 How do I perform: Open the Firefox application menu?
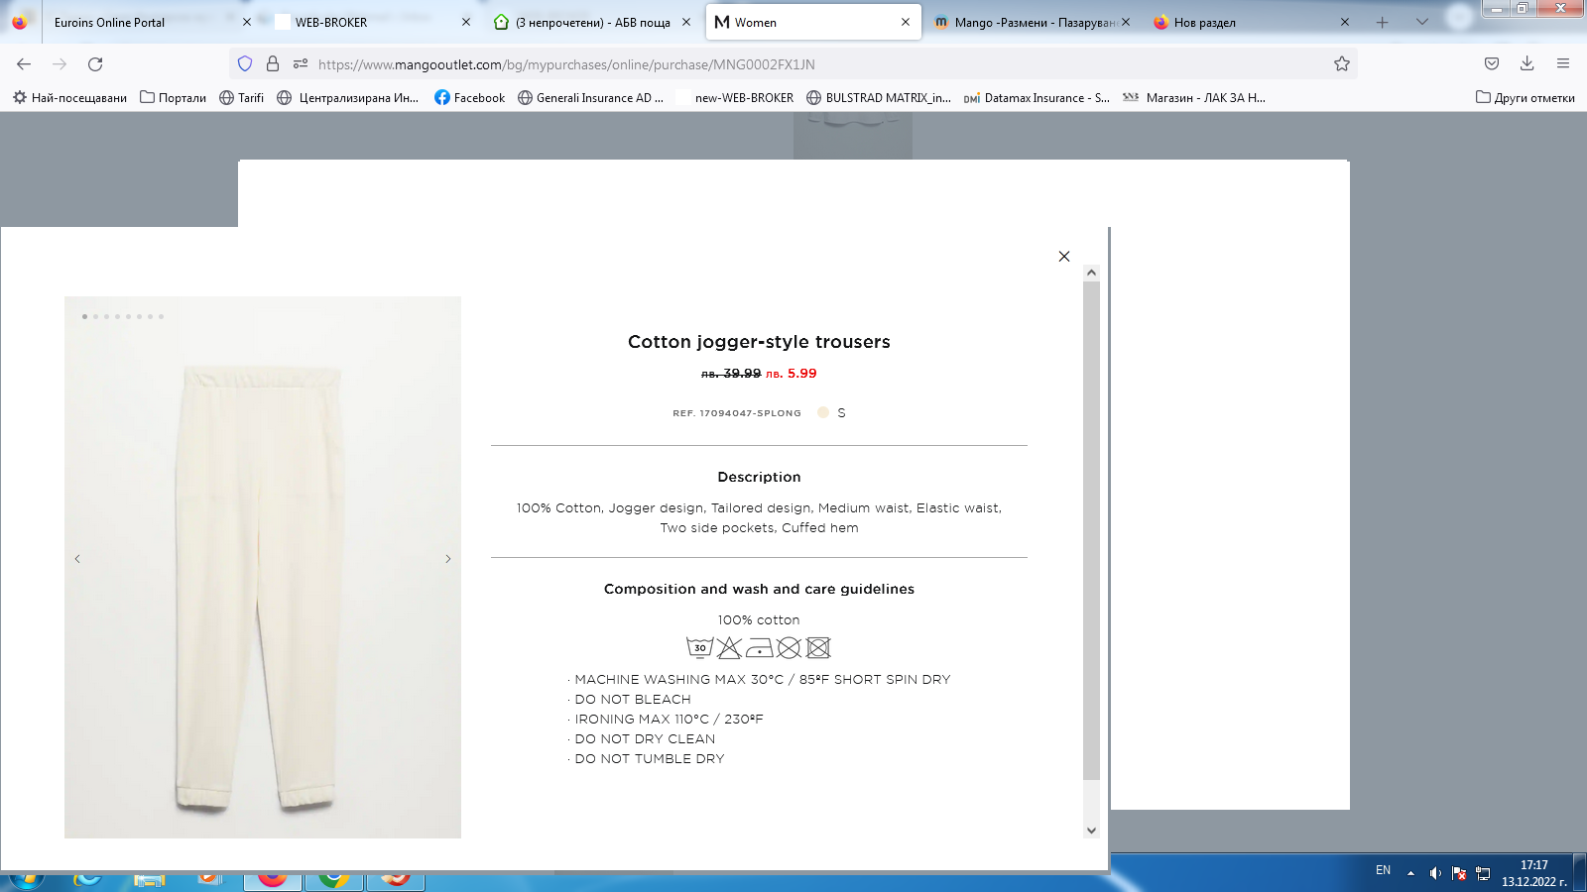tap(1563, 64)
